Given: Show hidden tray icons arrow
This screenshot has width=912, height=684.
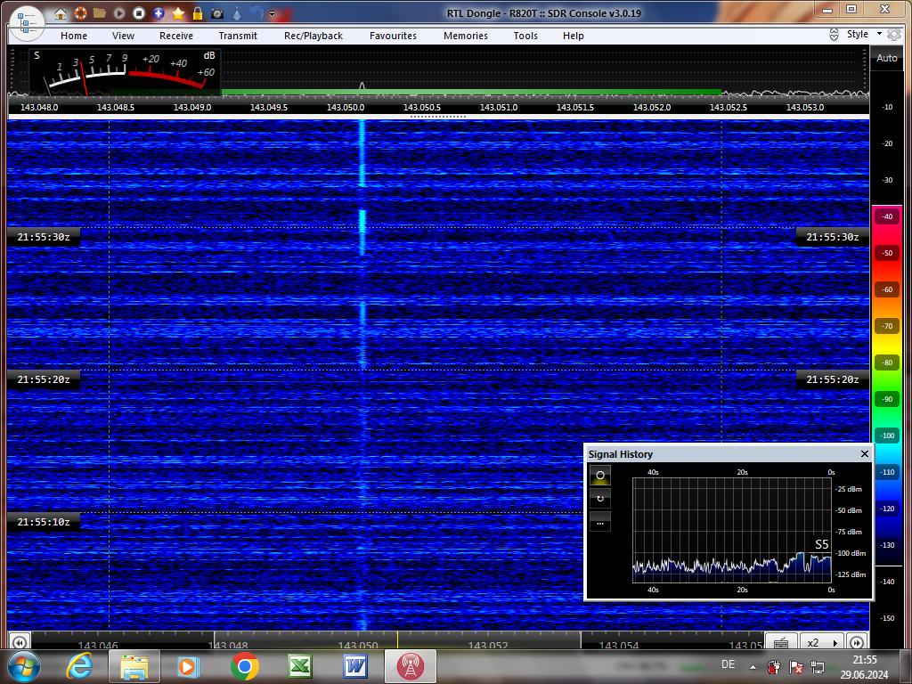Looking at the screenshot, I should coord(753,667).
